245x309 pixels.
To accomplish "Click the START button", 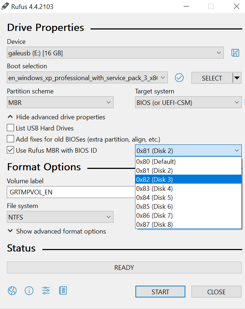I will click(160, 292).
